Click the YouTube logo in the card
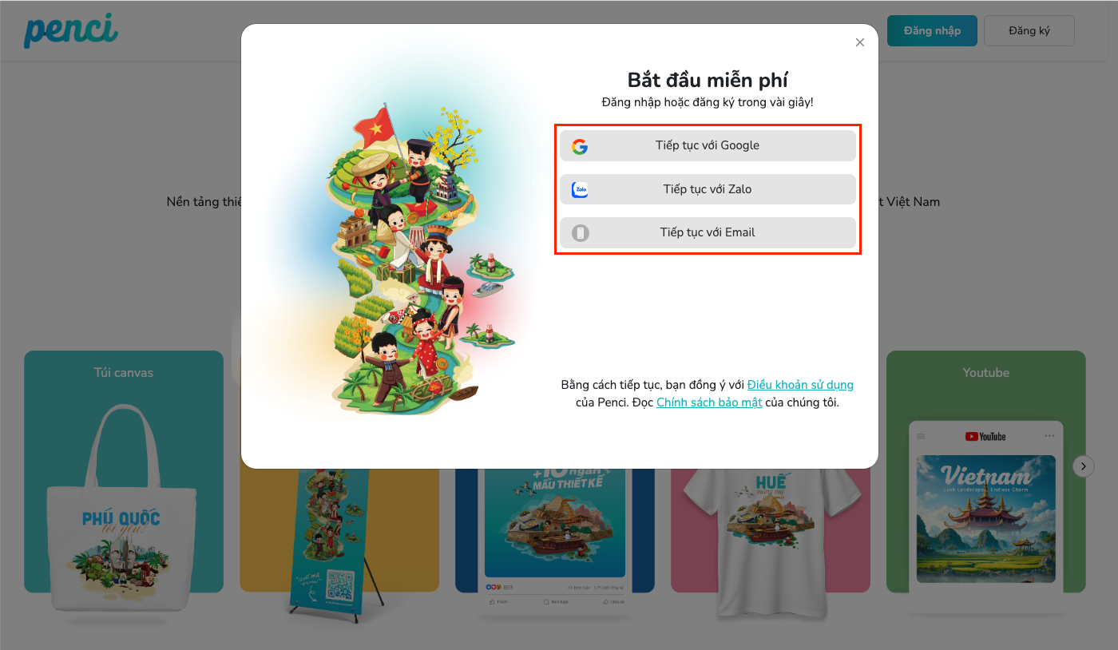1118x650 pixels. pos(985,437)
